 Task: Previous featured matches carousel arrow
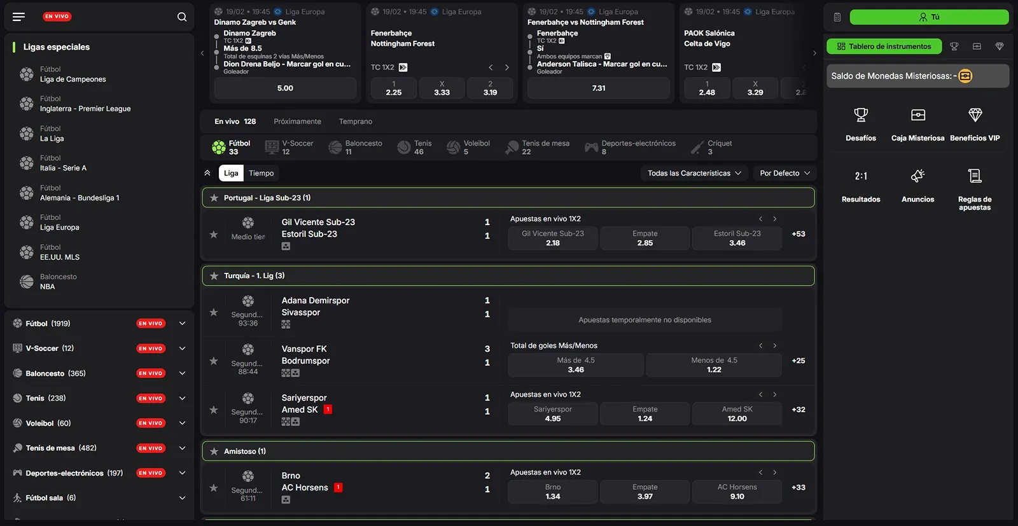point(202,53)
